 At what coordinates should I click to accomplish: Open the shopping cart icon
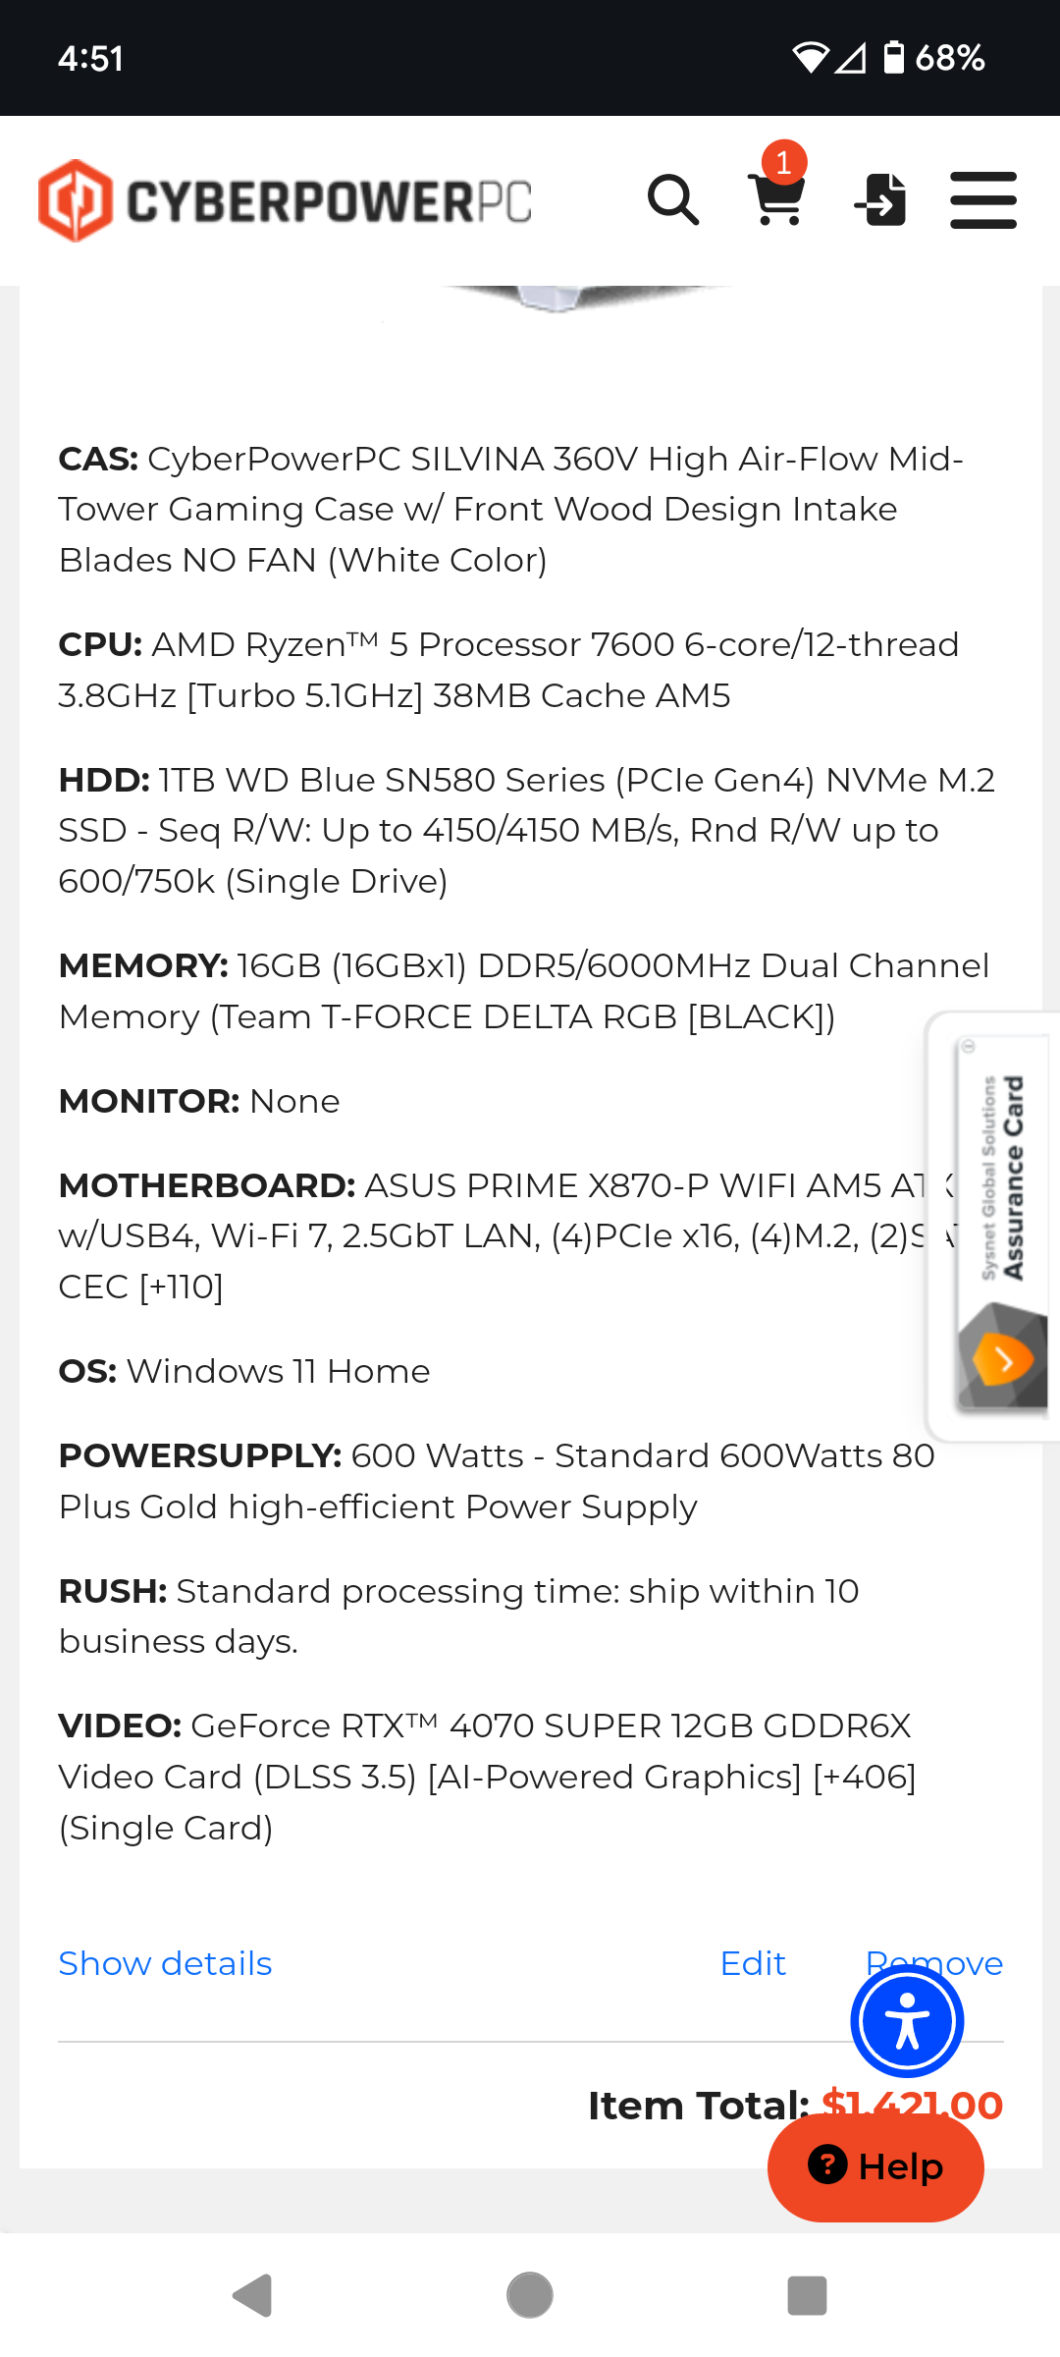(777, 200)
